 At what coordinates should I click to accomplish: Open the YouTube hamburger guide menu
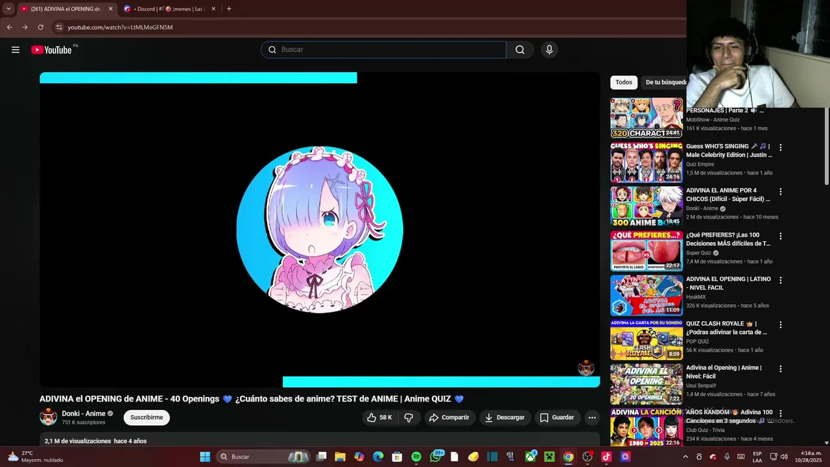(x=16, y=50)
